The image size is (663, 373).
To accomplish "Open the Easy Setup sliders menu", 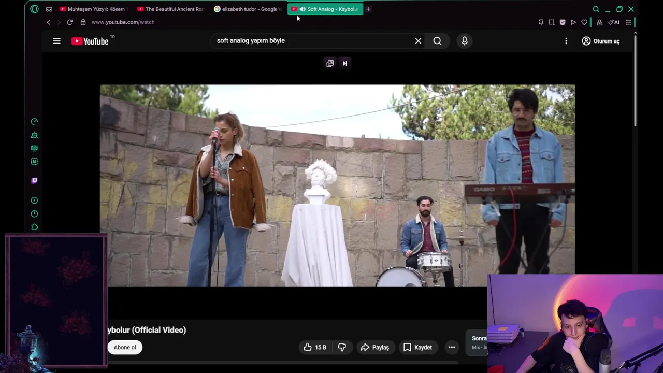I will [x=628, y=22].
